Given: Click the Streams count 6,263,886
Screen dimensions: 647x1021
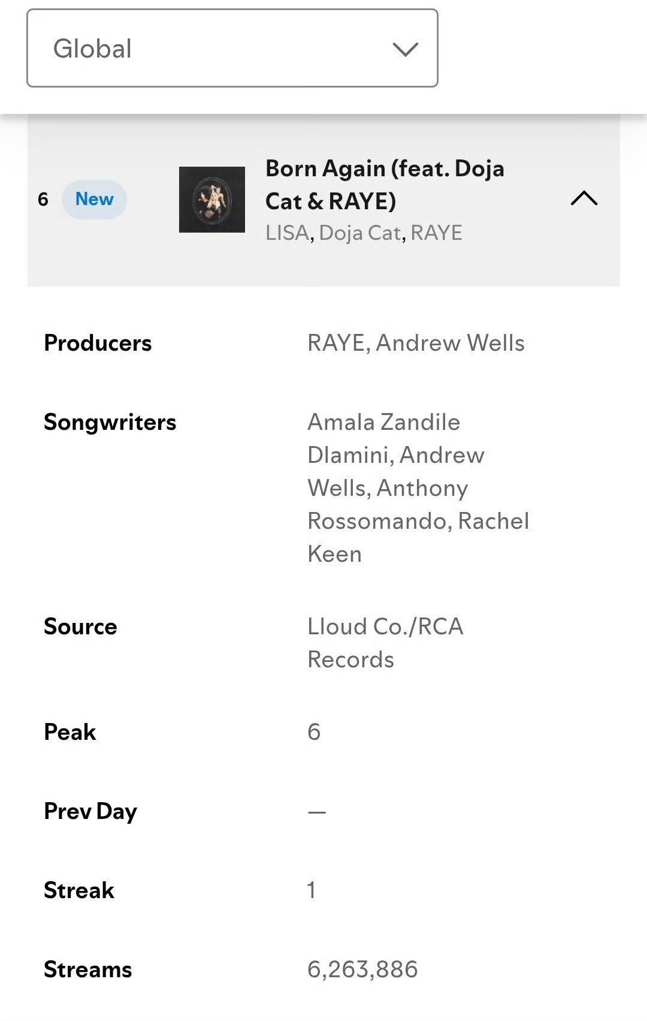Looking at the screenshot, I should point(362,969).
